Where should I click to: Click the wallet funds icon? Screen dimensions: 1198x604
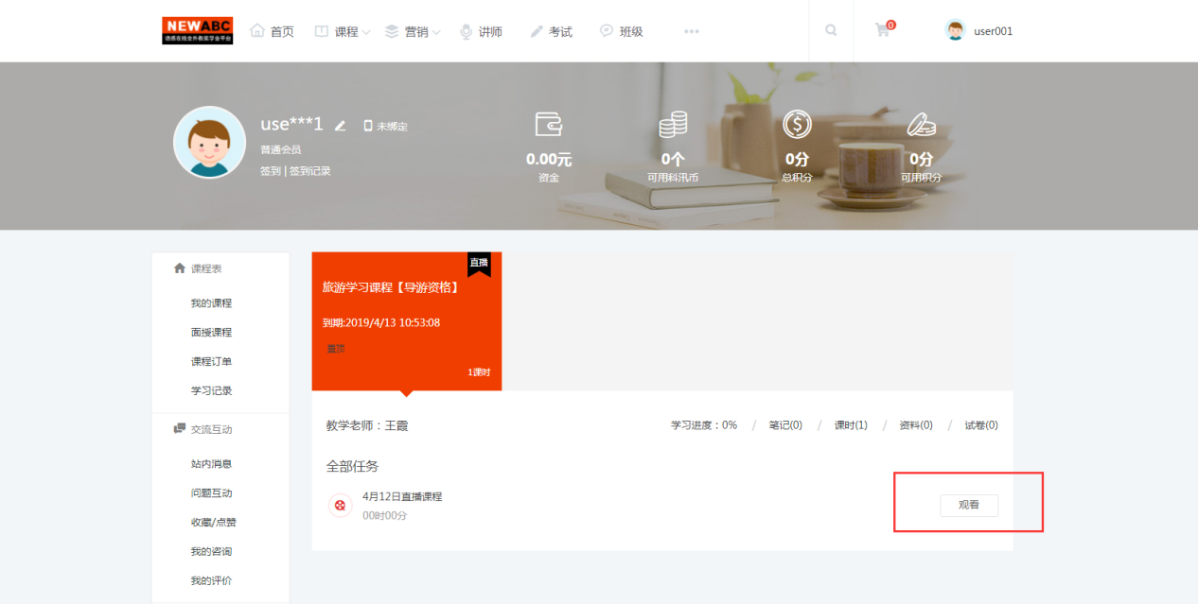pyautogui.click(x=549, y=124)
